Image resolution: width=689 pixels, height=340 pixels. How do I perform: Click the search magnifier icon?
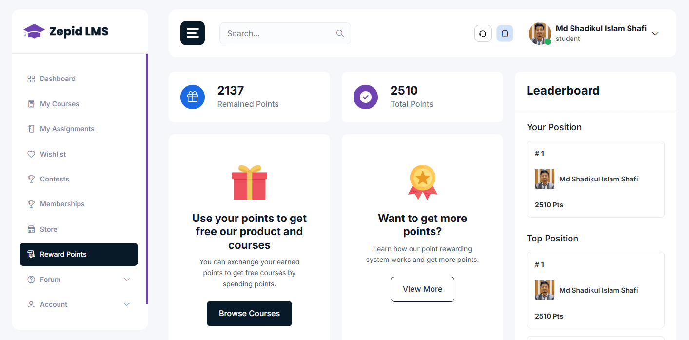(x=340, y=33)
